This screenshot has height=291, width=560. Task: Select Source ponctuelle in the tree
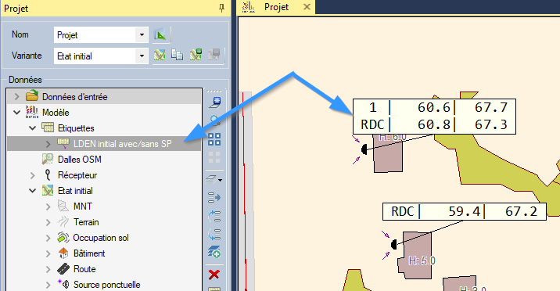point(107,285)
